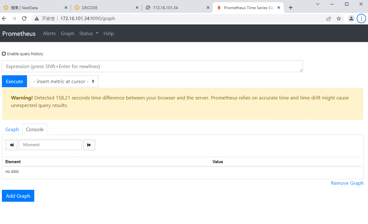Image resolution: width=368 pixels, height=224 pixels.
Task: Open the browser three-dot menu
Action: click(x=361, y=19)
